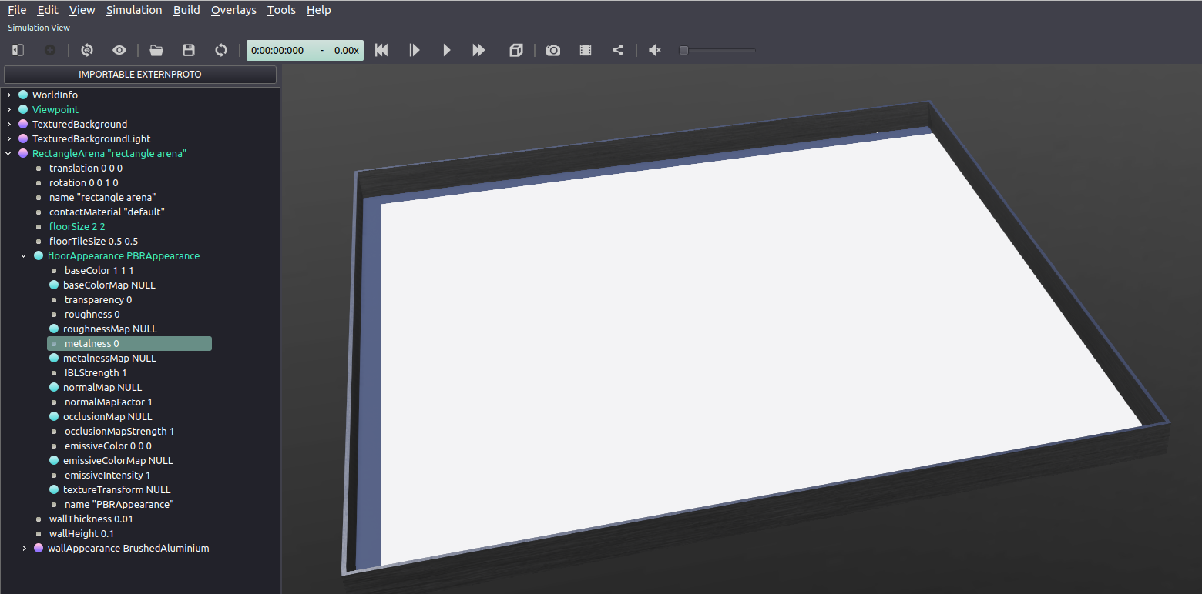1202x594 pixels.
Task: Run the simulation in fast mode
Action: 479,50
